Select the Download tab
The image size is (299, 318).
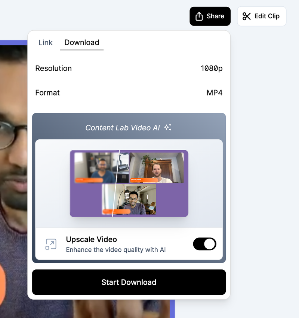pos(81,43)
